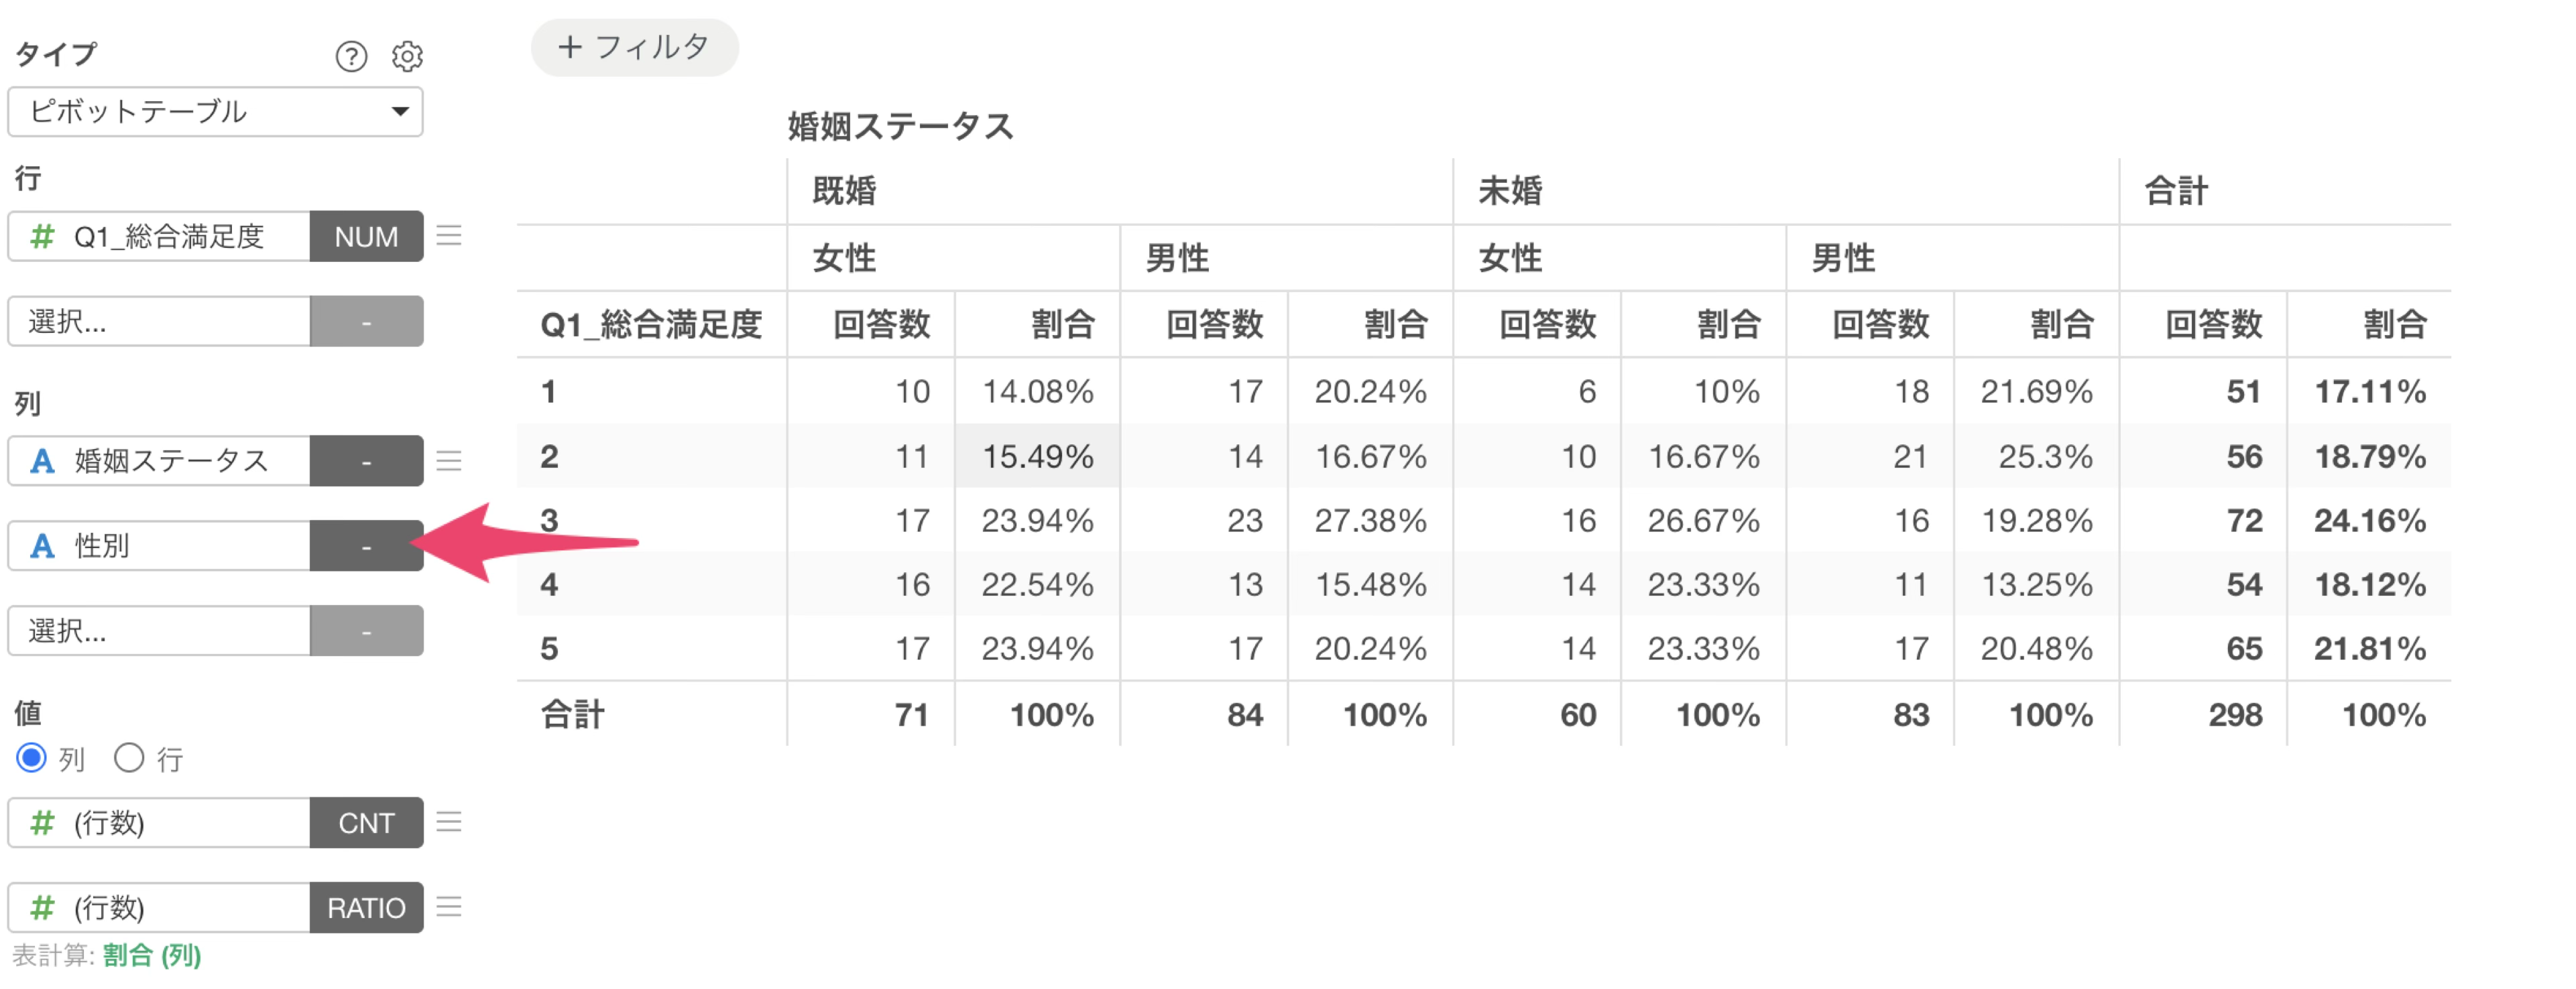This screenshot has width=2576, height=989.
Task: Click the 性別 column function button
Action: [x=366, y=547]
